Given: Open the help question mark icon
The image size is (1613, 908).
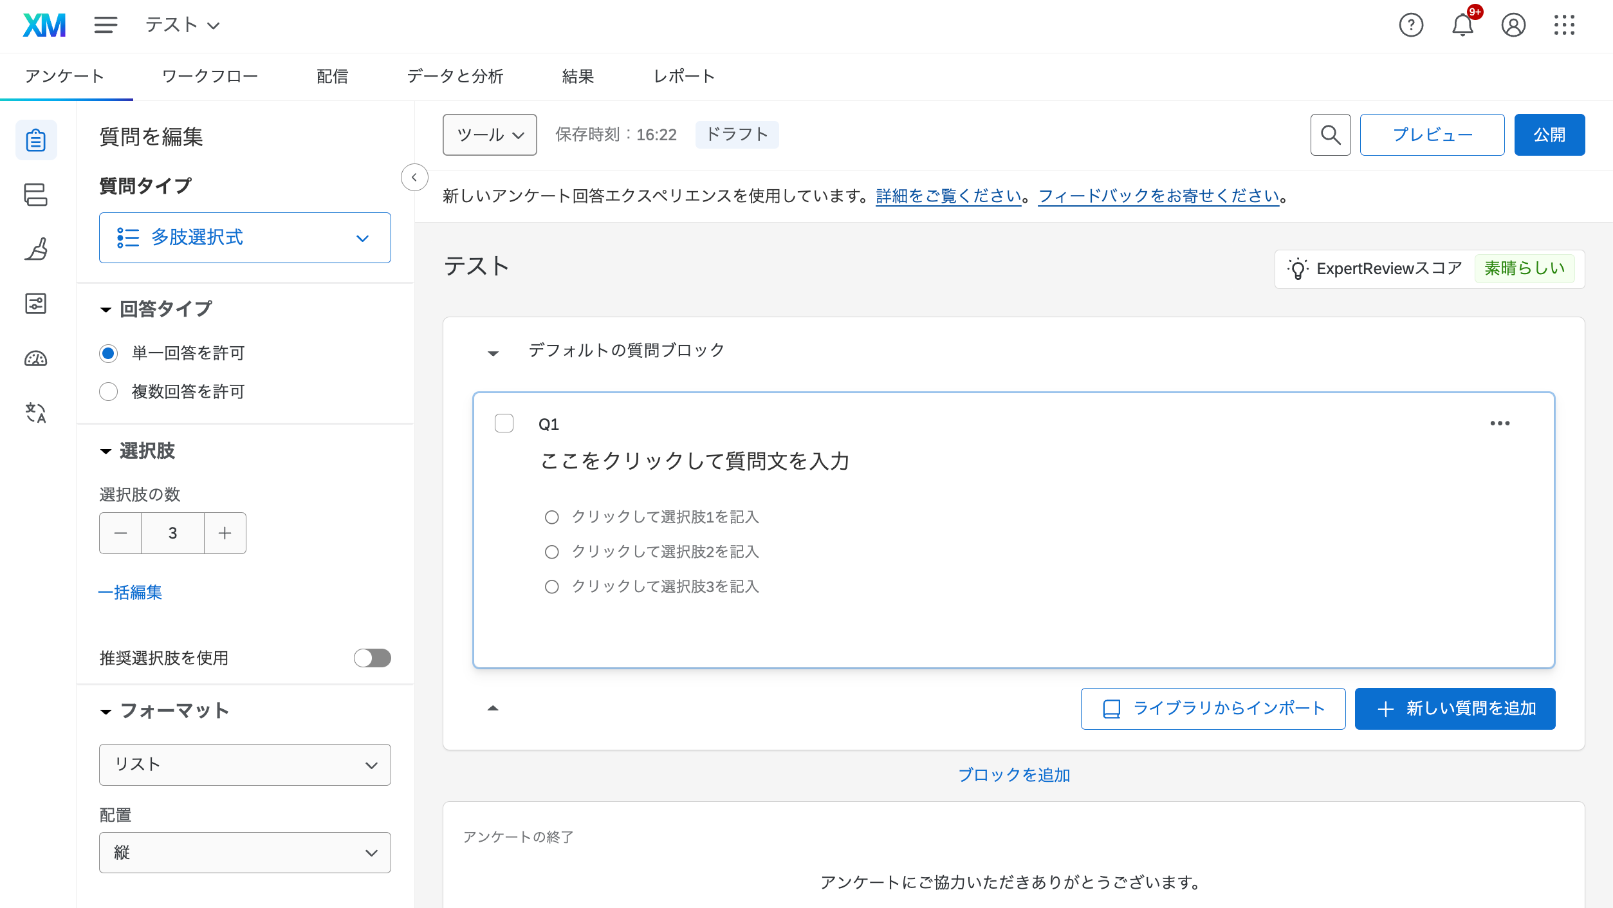Looking at the screenshot, I should point(1411,25).
